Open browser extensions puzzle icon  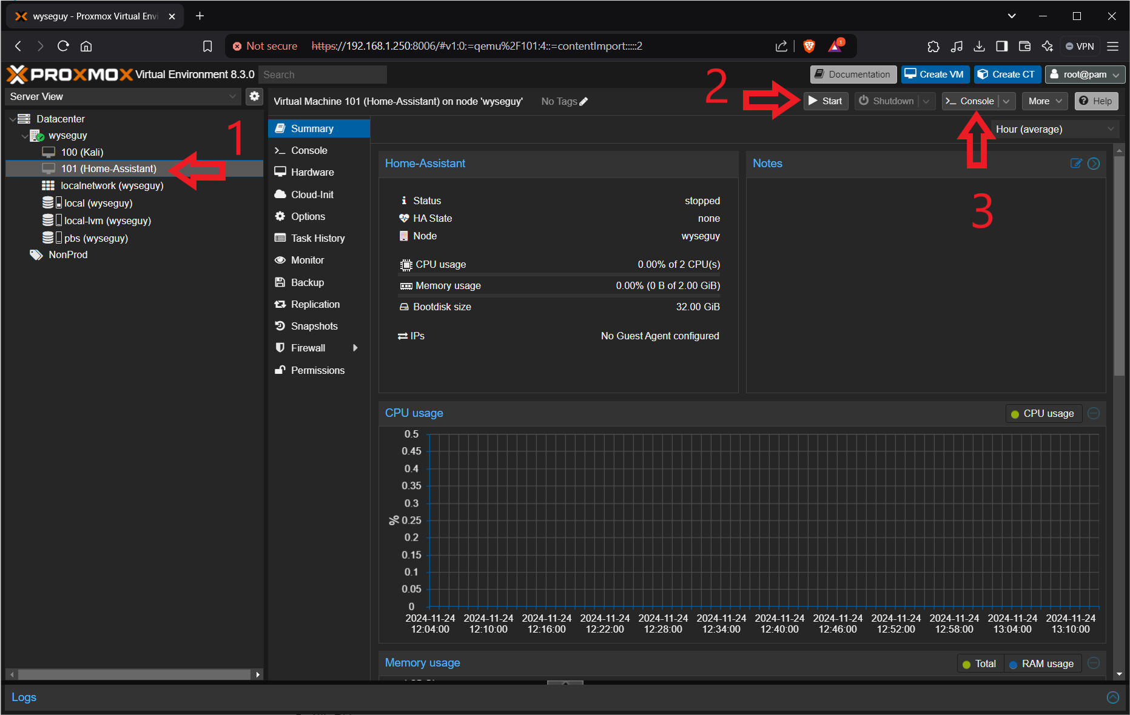pos(933,46)
